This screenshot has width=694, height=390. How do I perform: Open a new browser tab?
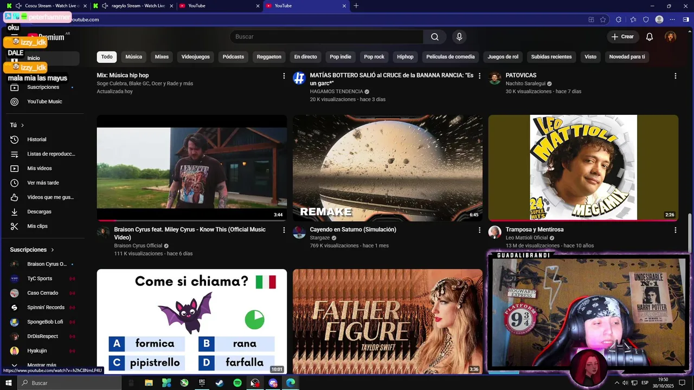356,6
